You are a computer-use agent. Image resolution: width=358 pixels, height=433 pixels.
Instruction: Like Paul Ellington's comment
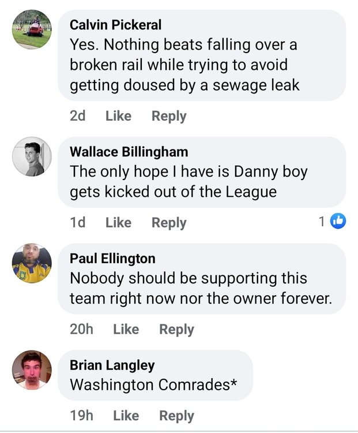126,329
